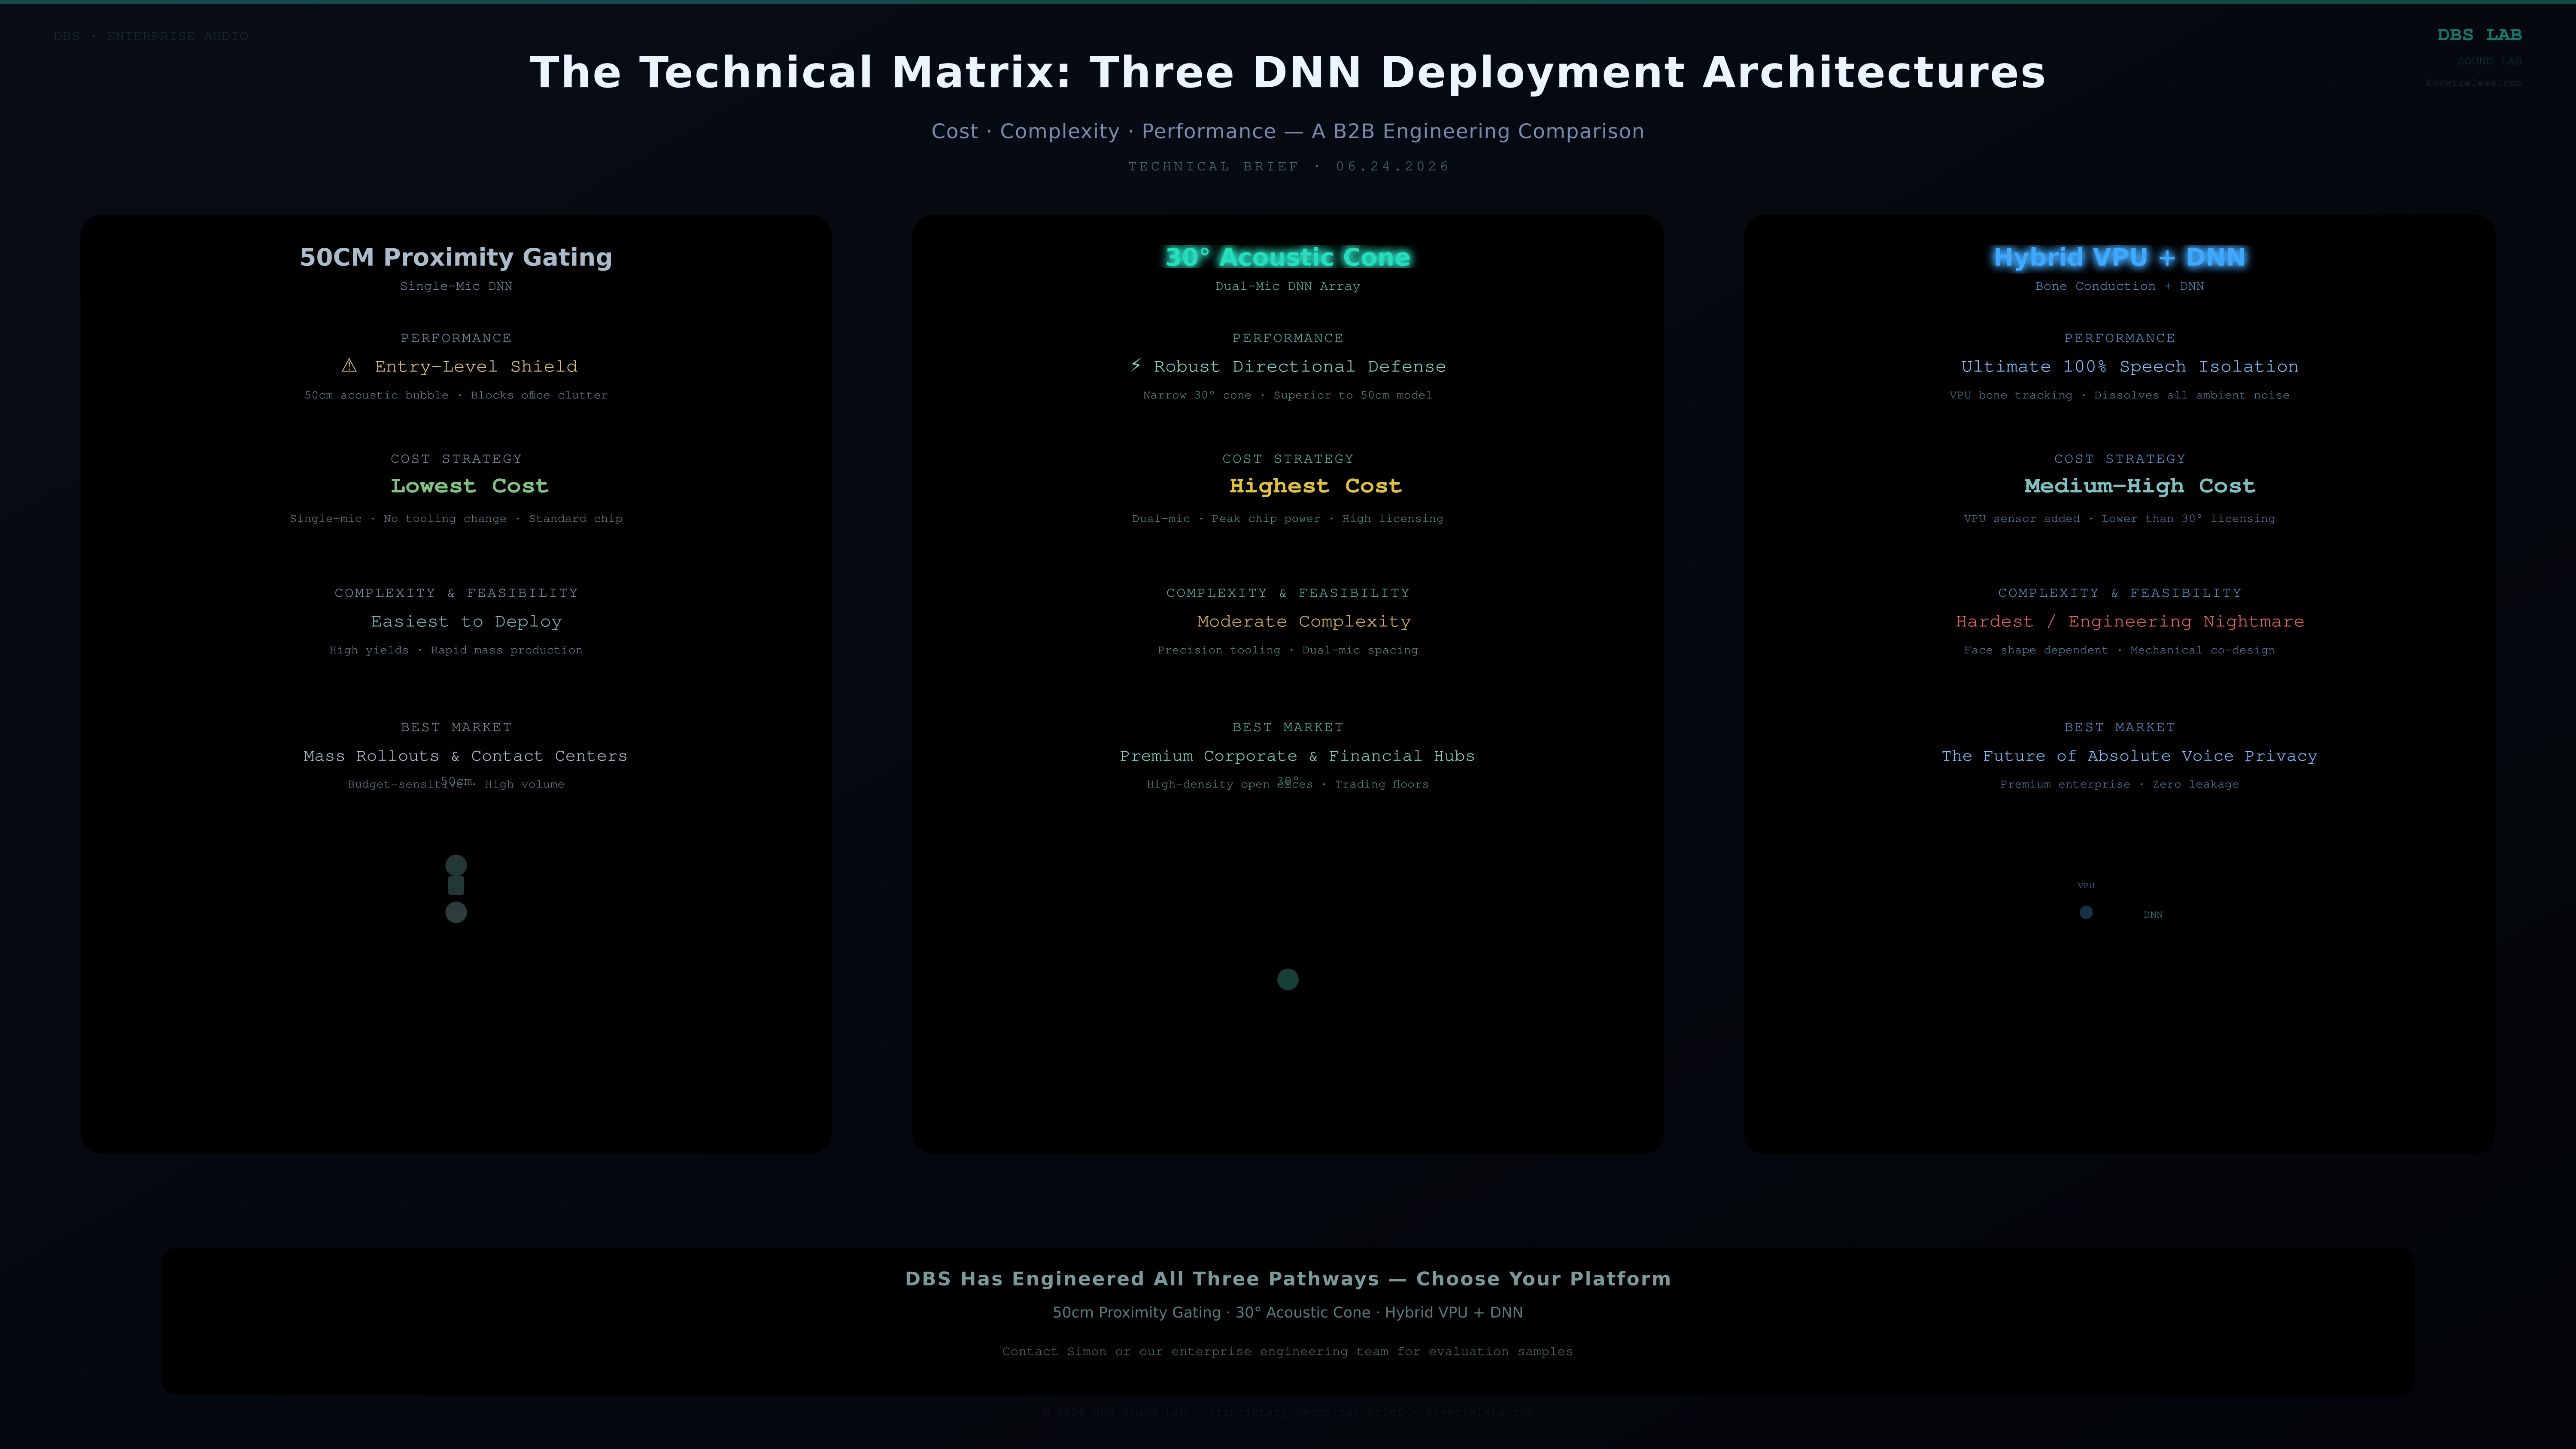Click Face shape dependent · Mechanical co-design
This screenshot has height=1449, width=2576.
coord(2119,650)
